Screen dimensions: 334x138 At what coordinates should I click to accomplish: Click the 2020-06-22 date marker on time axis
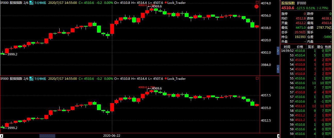112,135
